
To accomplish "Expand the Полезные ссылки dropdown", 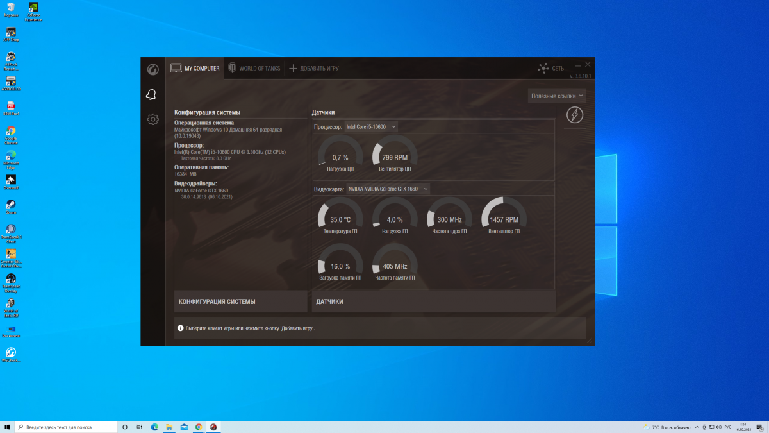I will 557,96.
